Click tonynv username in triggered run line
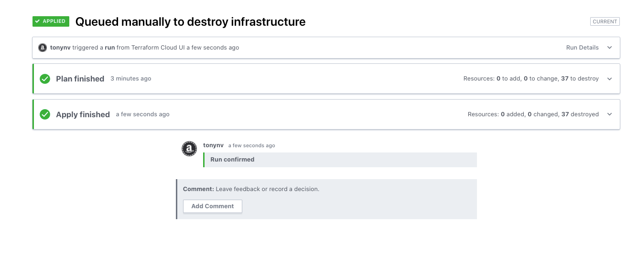 tap(60, 48)
